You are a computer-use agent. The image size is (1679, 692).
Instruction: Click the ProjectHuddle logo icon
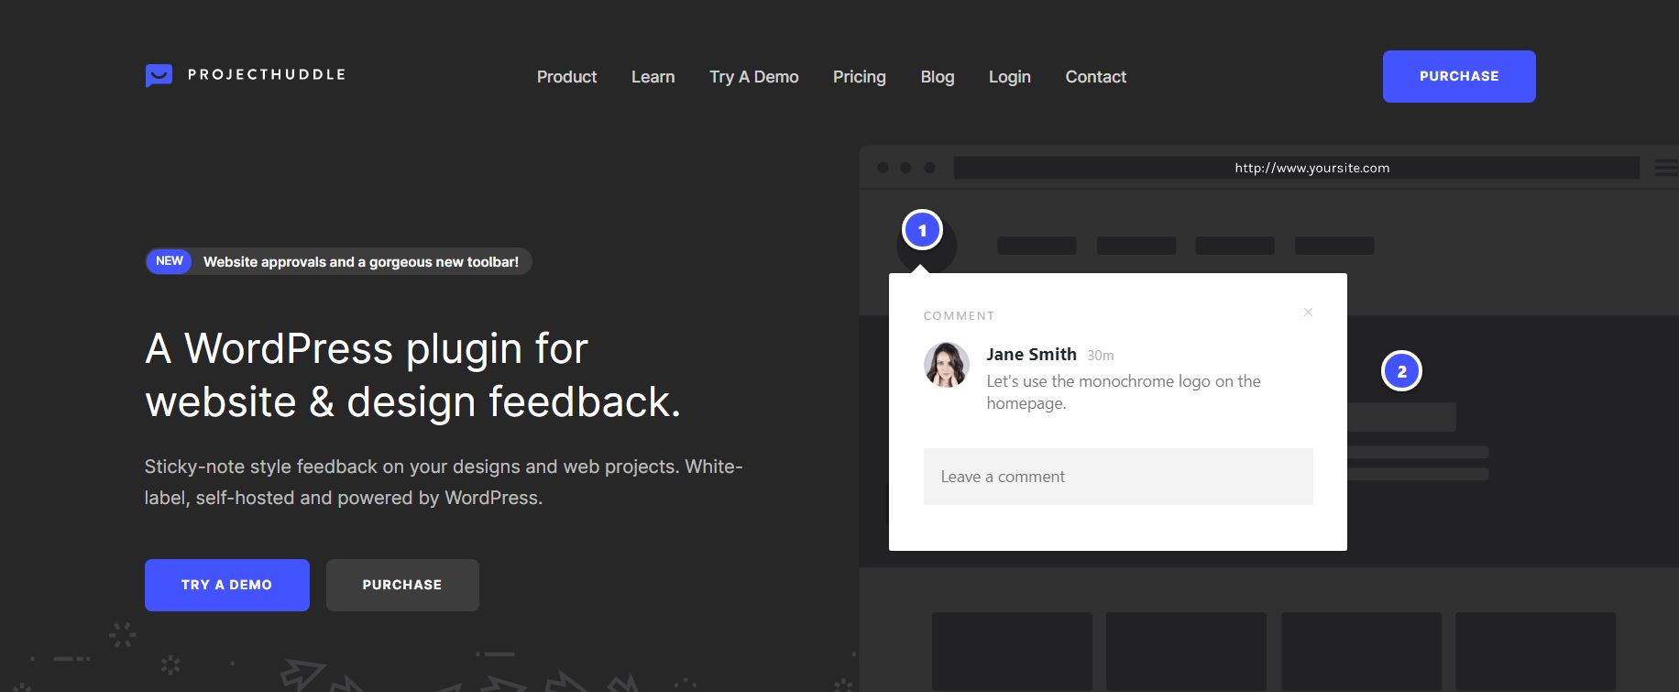coord(159,75)
